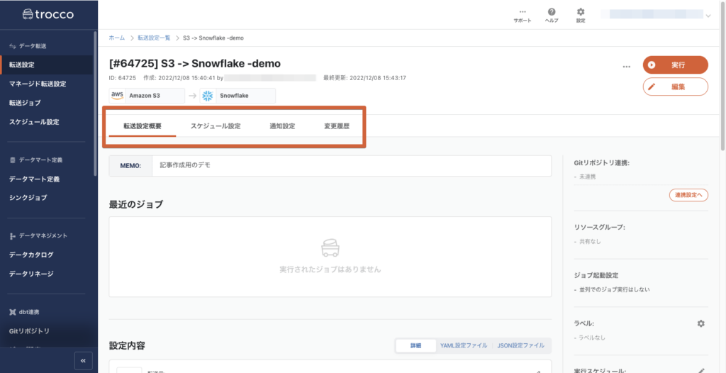Image resolution: width=726 pixels, height=373 pixels.
Task: Click the 連携設定へ button
Action: click(x=688, y=195)
